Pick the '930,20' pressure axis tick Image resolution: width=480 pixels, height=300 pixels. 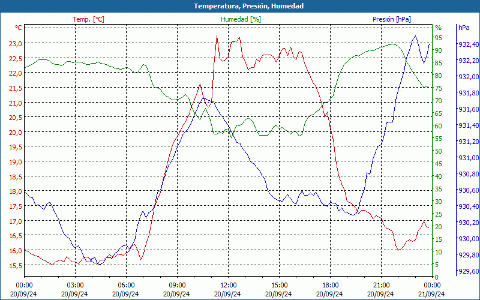(x=468, y=223)
